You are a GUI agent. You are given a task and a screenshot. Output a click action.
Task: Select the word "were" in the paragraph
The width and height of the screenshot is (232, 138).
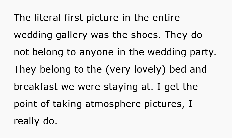point(89,87)
